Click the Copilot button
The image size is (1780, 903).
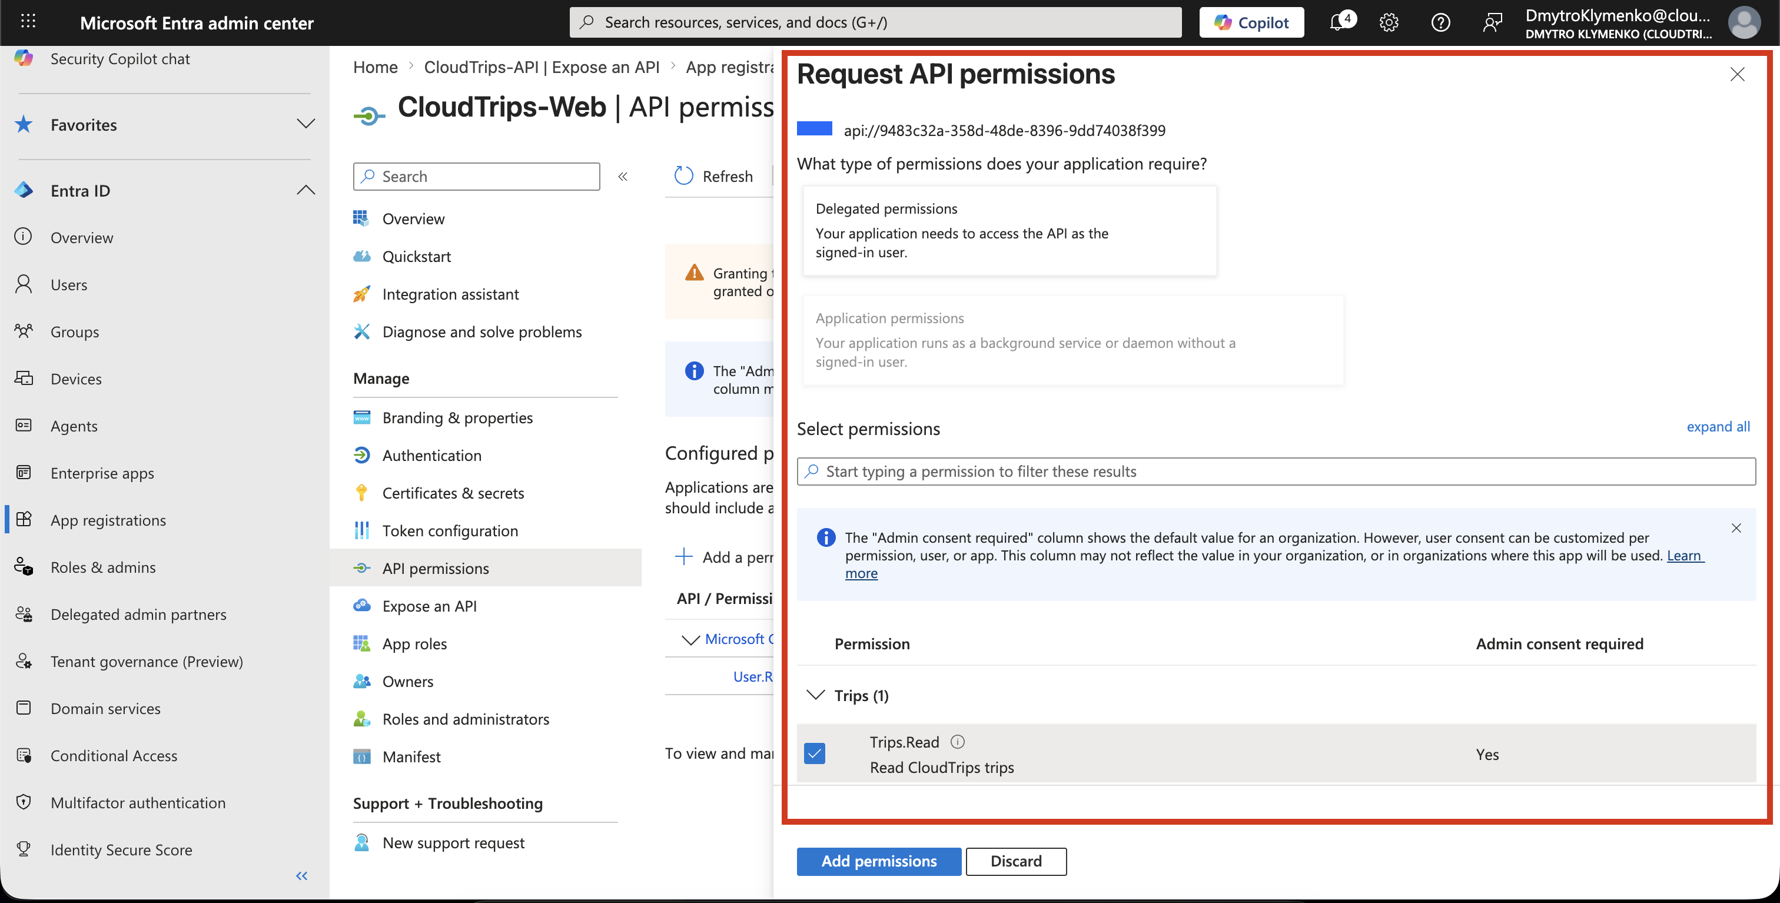click(1251, 22)
